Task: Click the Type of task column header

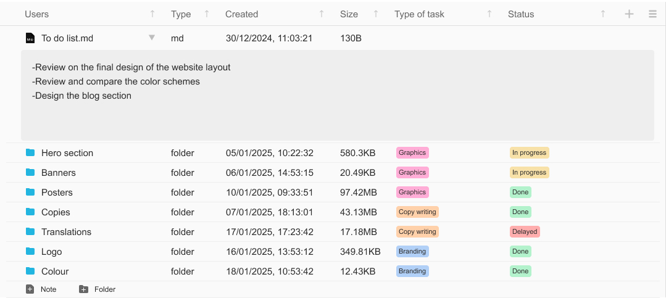Action: [x=419, y=14]
